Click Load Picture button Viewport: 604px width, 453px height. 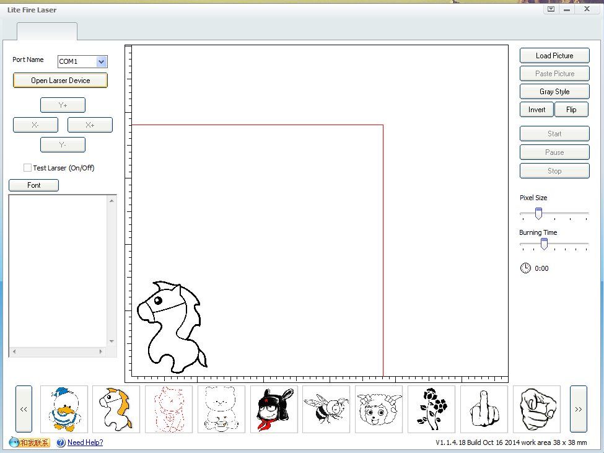click(554, 56)
